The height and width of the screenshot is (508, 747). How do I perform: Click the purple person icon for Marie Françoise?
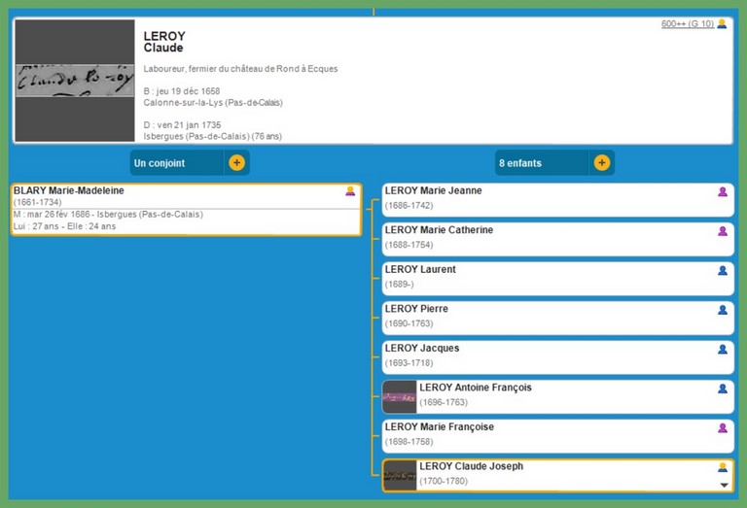tap(722, 427)
